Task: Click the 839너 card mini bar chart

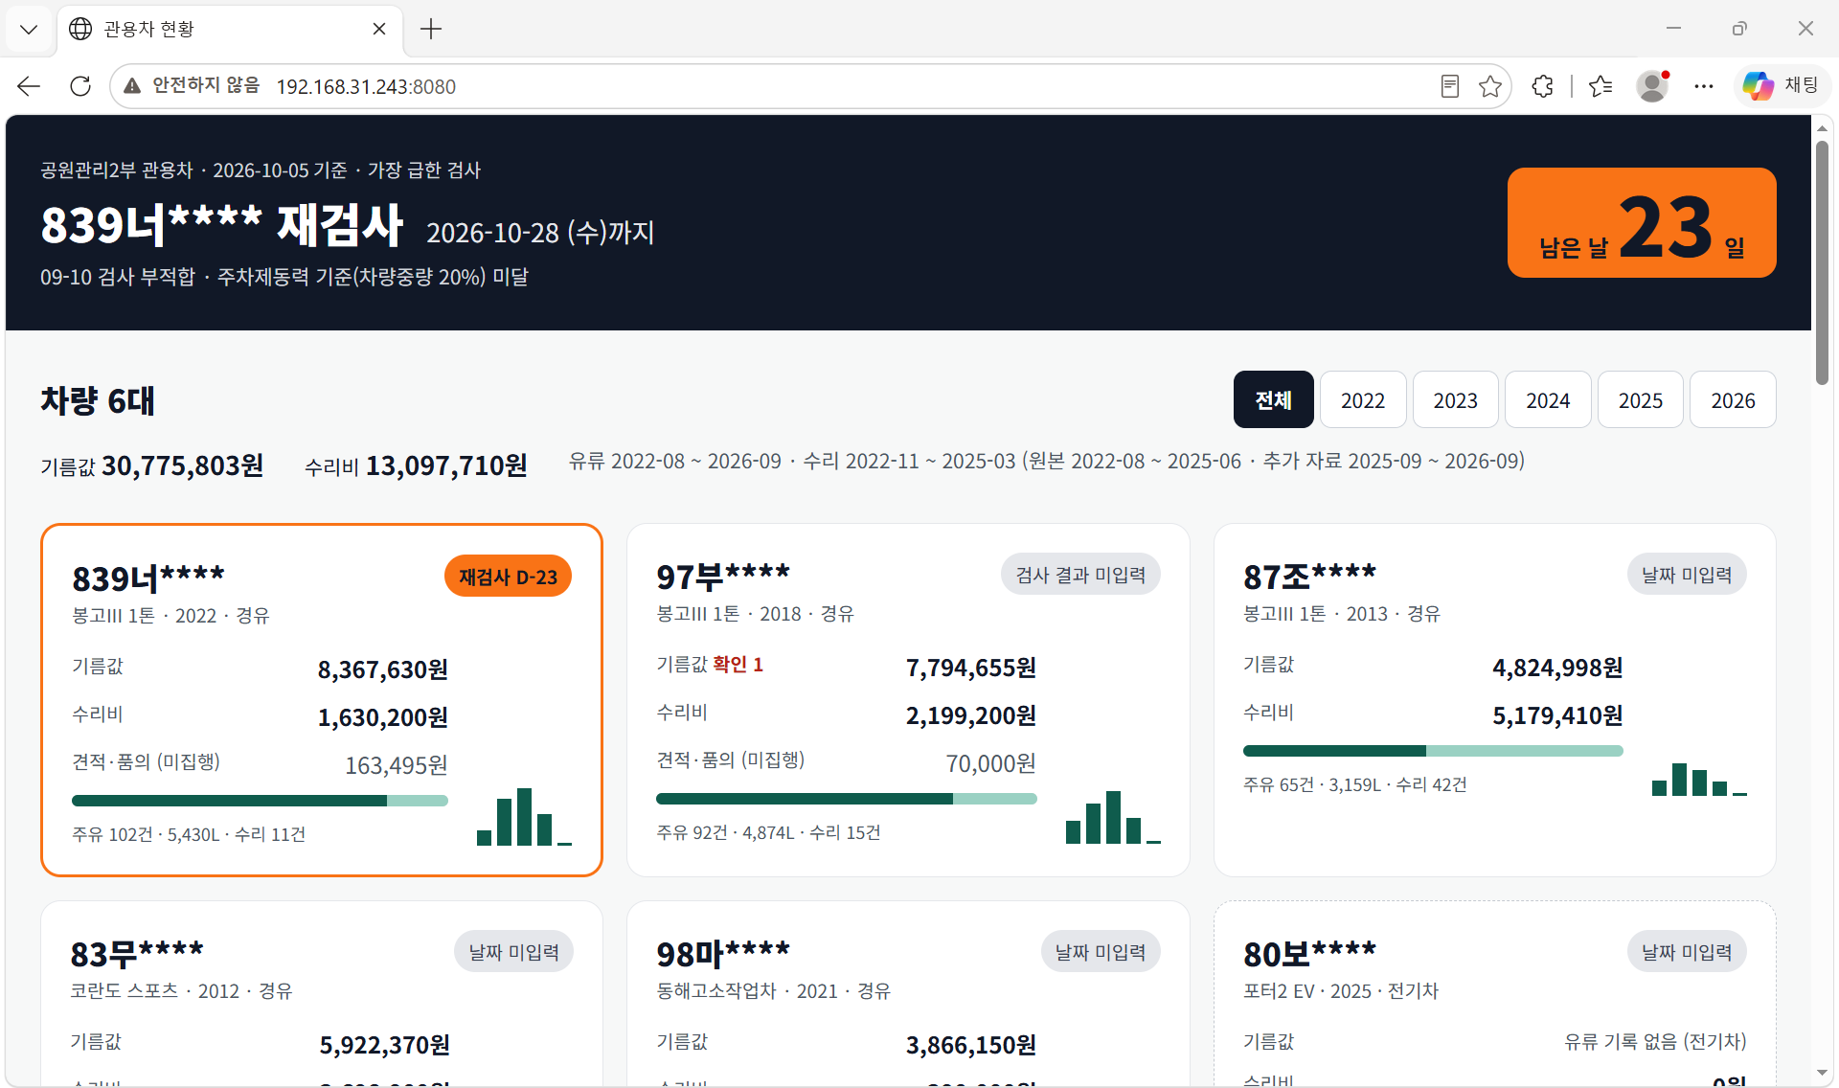Action: pyautogui.click(x=524, y=817)
